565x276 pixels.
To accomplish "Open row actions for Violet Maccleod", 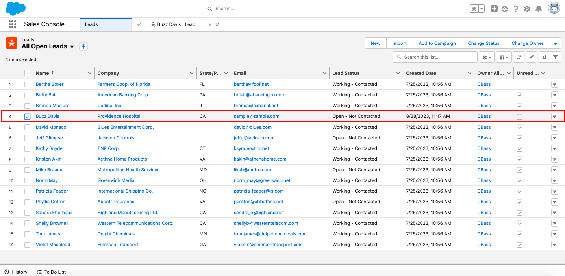I will pyautogui.click(x=555, y=245).
